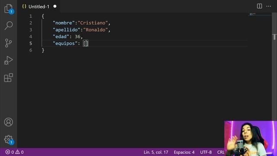
Task: Click the opening curly brace on line 1
Action: tap(43, 16)
